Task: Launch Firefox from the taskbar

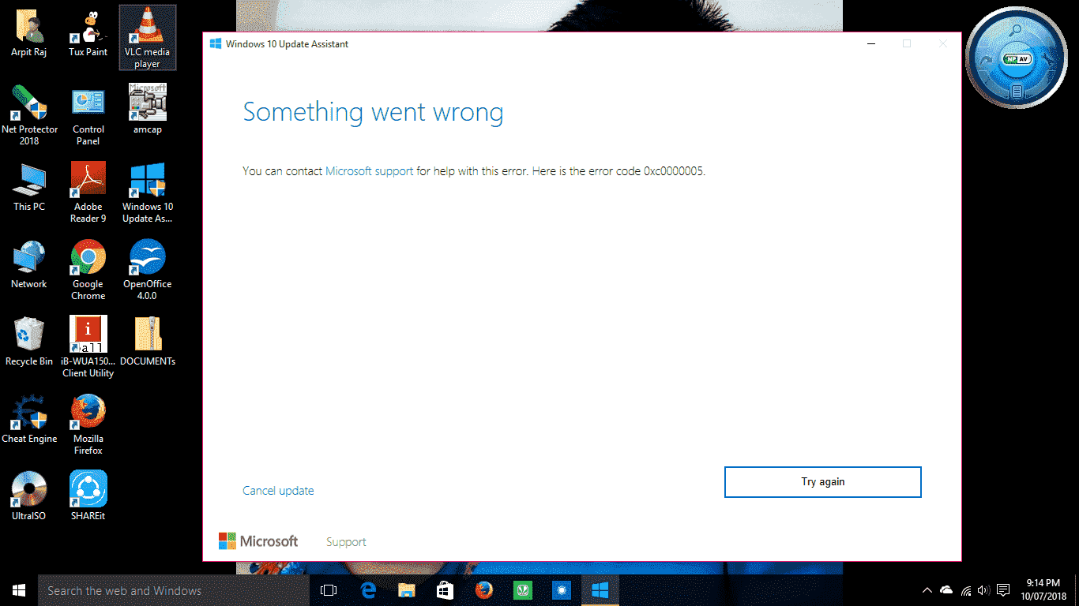Action: coord(483,590)
